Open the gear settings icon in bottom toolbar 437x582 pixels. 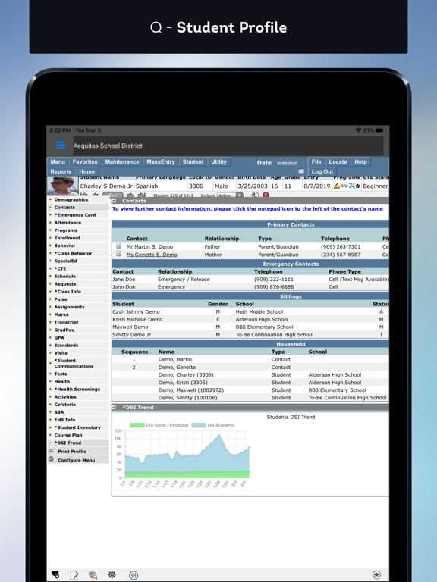pos(112,574)
